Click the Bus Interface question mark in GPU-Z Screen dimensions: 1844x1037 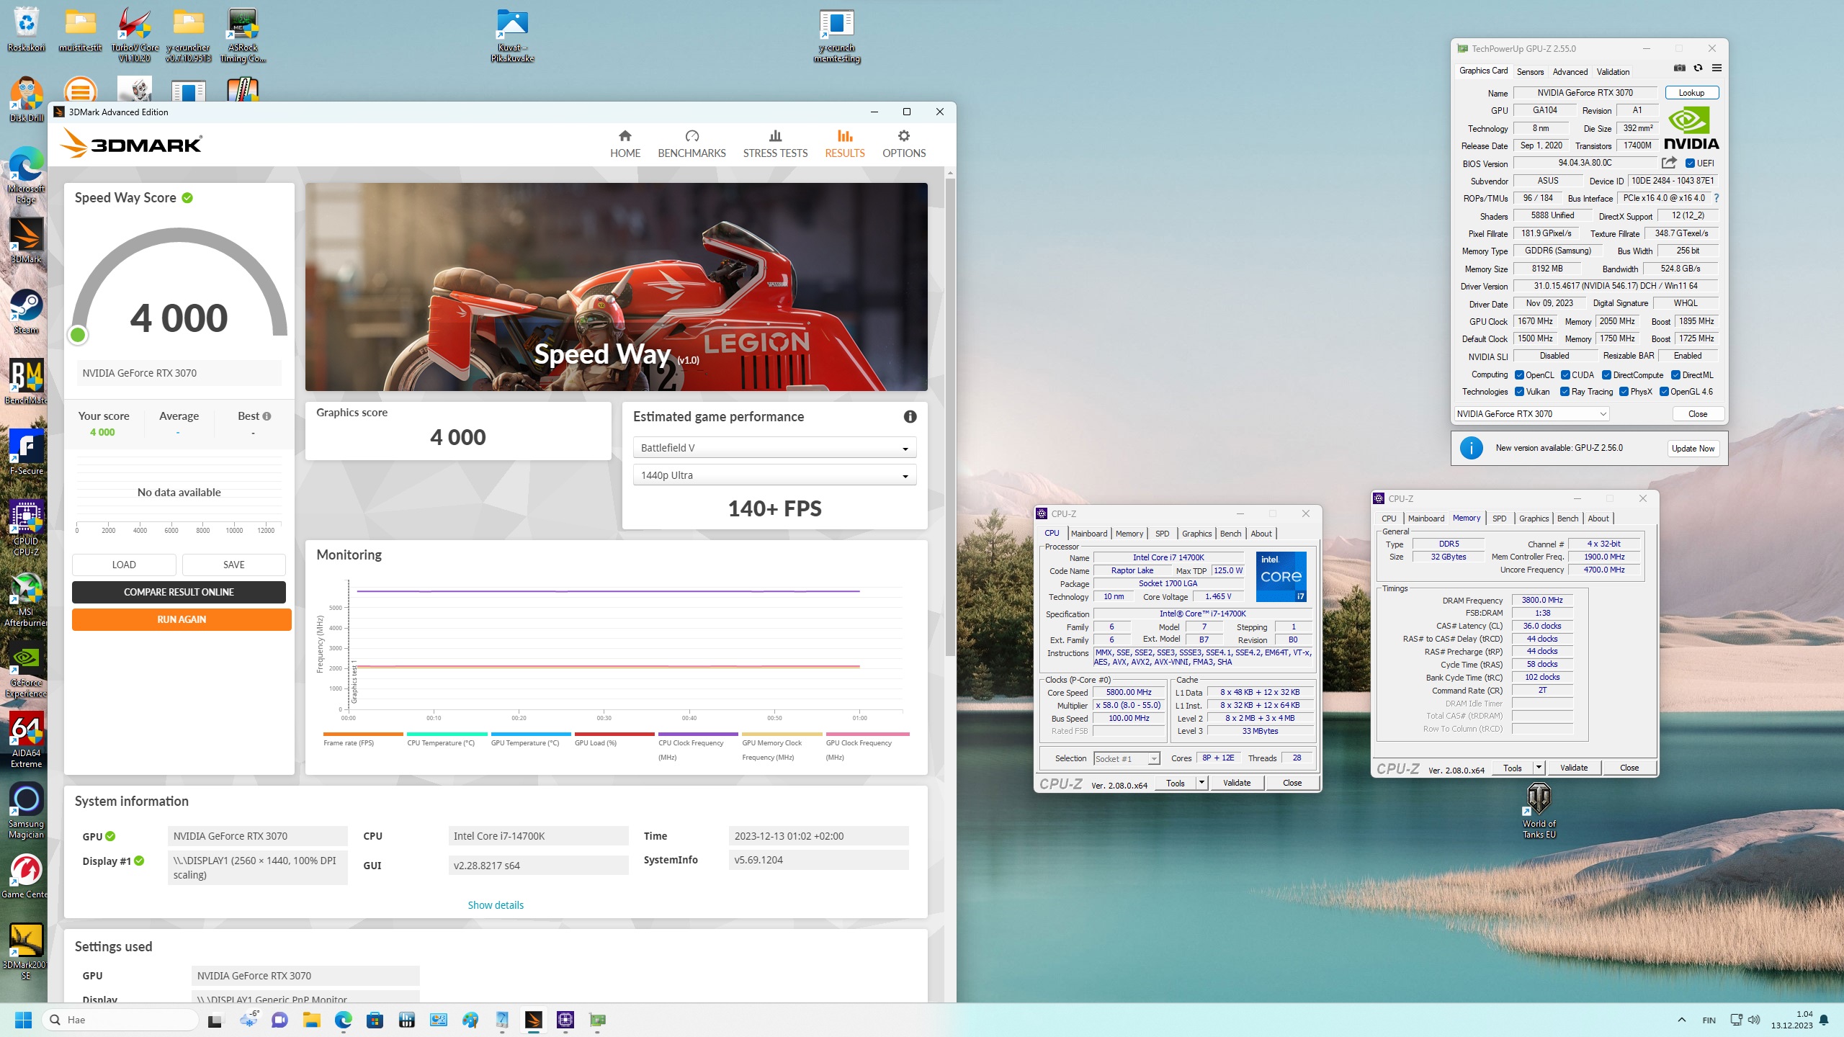point(1716,198)
